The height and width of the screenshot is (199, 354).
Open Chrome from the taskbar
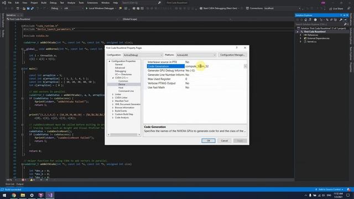[14, 195]
